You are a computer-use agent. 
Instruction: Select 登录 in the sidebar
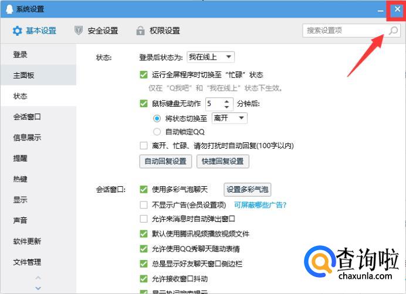tap(38, 54)
